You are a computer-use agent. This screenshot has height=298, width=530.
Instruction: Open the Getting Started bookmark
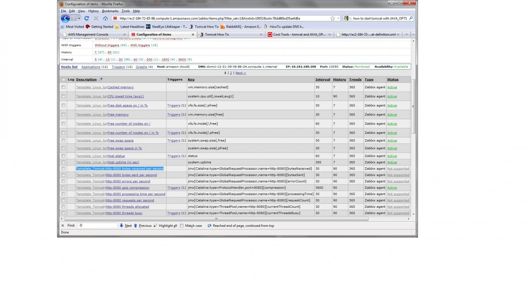99,27
